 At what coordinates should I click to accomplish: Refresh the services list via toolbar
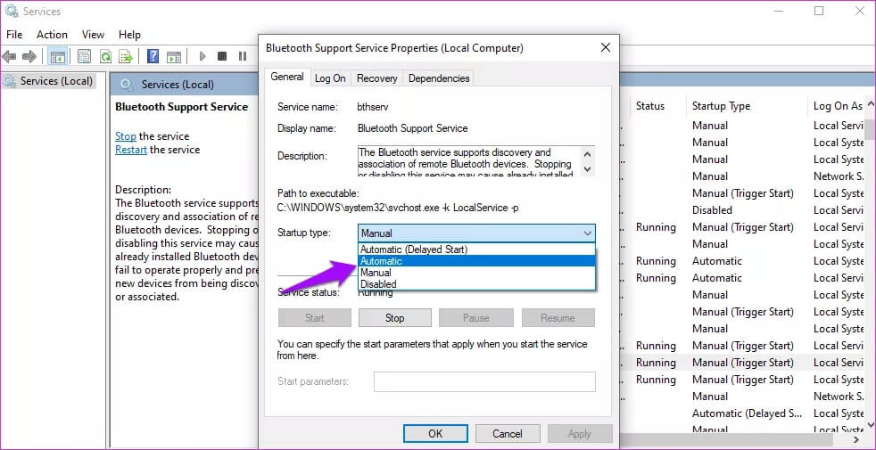[x=105, y=56]
